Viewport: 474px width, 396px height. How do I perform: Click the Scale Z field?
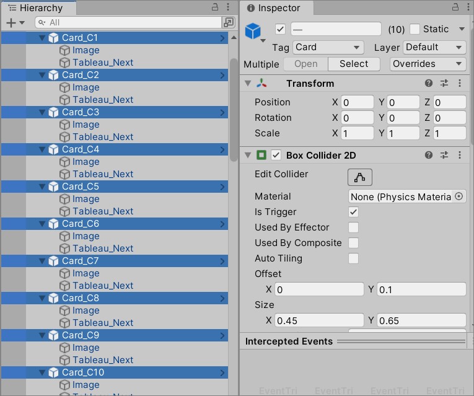coord(449,133)
